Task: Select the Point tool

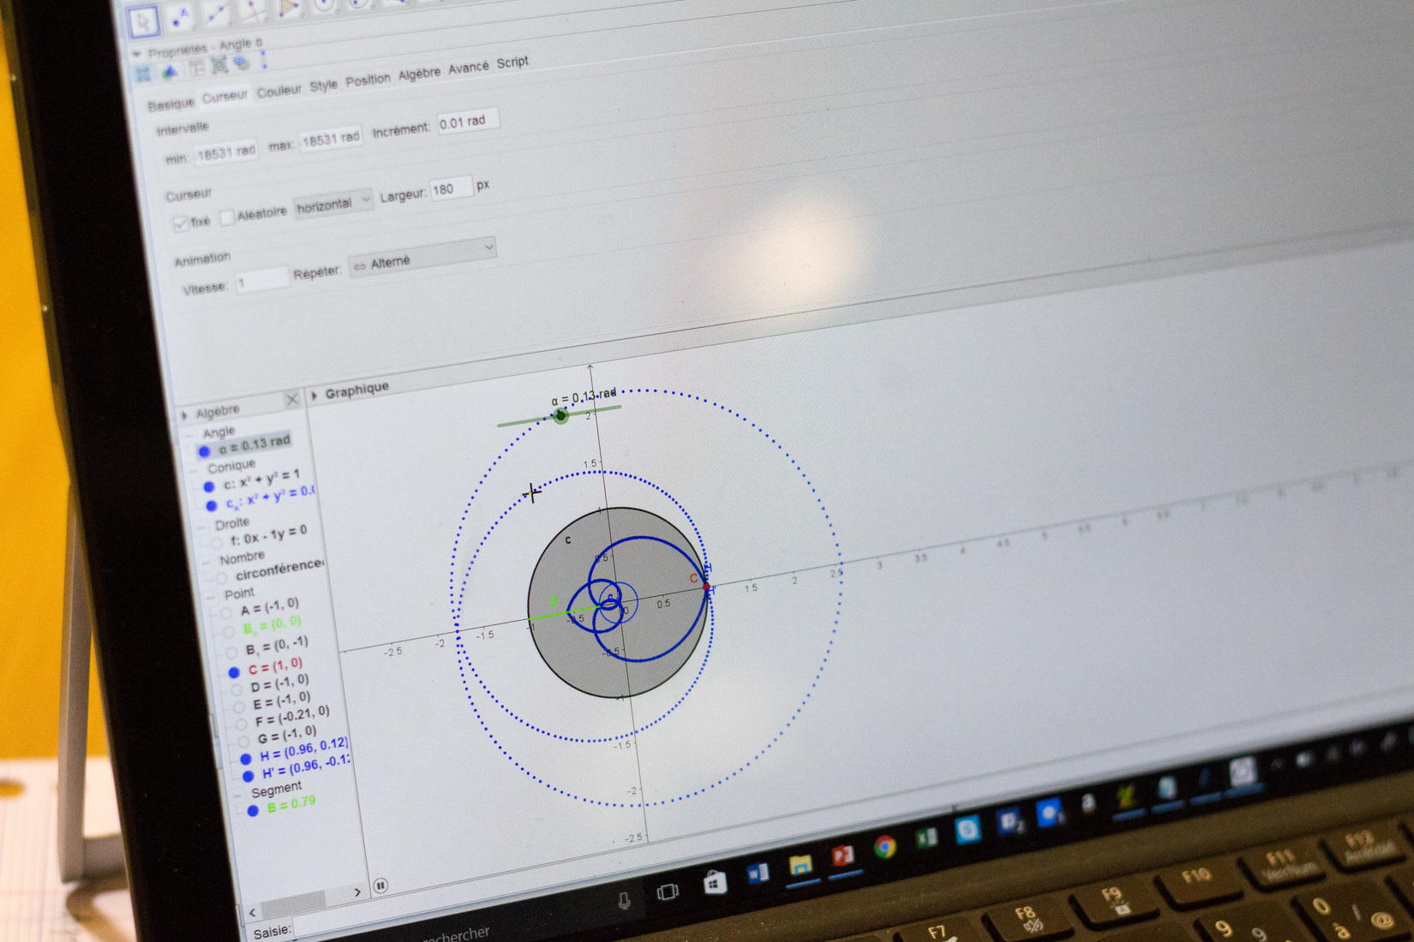Action: (x=180, y=17)
